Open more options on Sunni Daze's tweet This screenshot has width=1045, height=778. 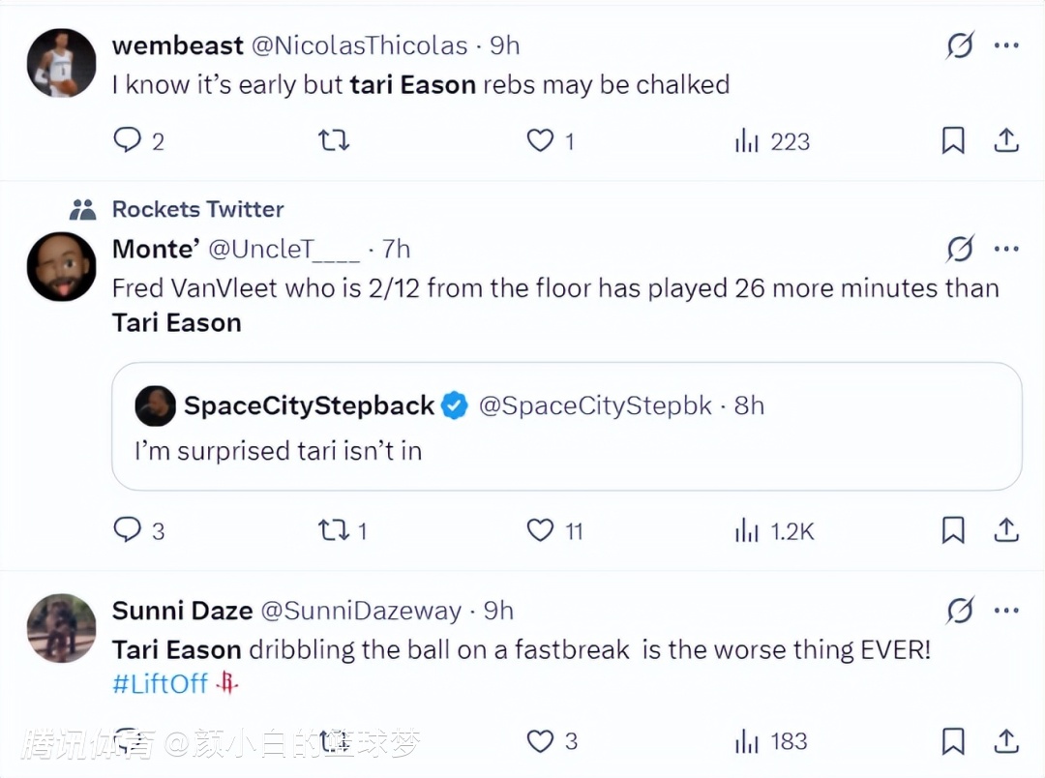coord(1006,611)
